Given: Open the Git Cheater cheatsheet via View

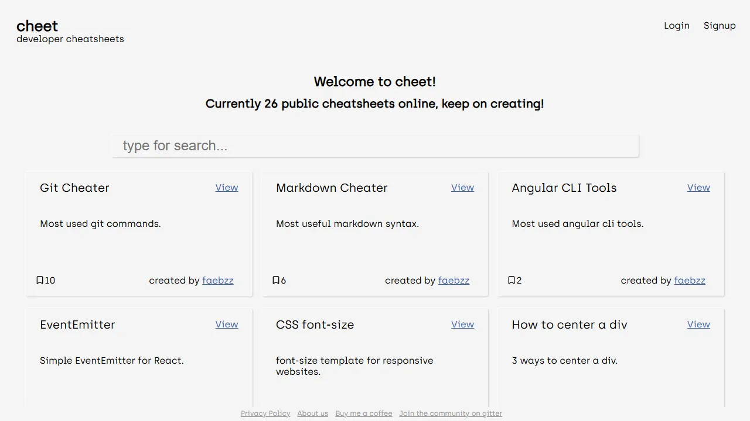Looking at the screenshot, I should pos(227,187).
